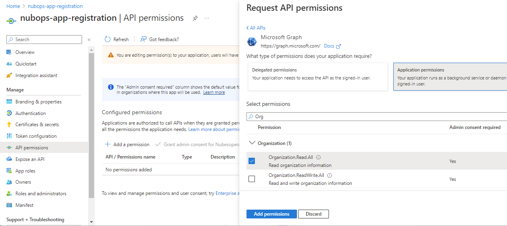Click the Quickstart cloud icon
Image resolution: width=507 pixels, height=226 pixels.
pos(9,64)
